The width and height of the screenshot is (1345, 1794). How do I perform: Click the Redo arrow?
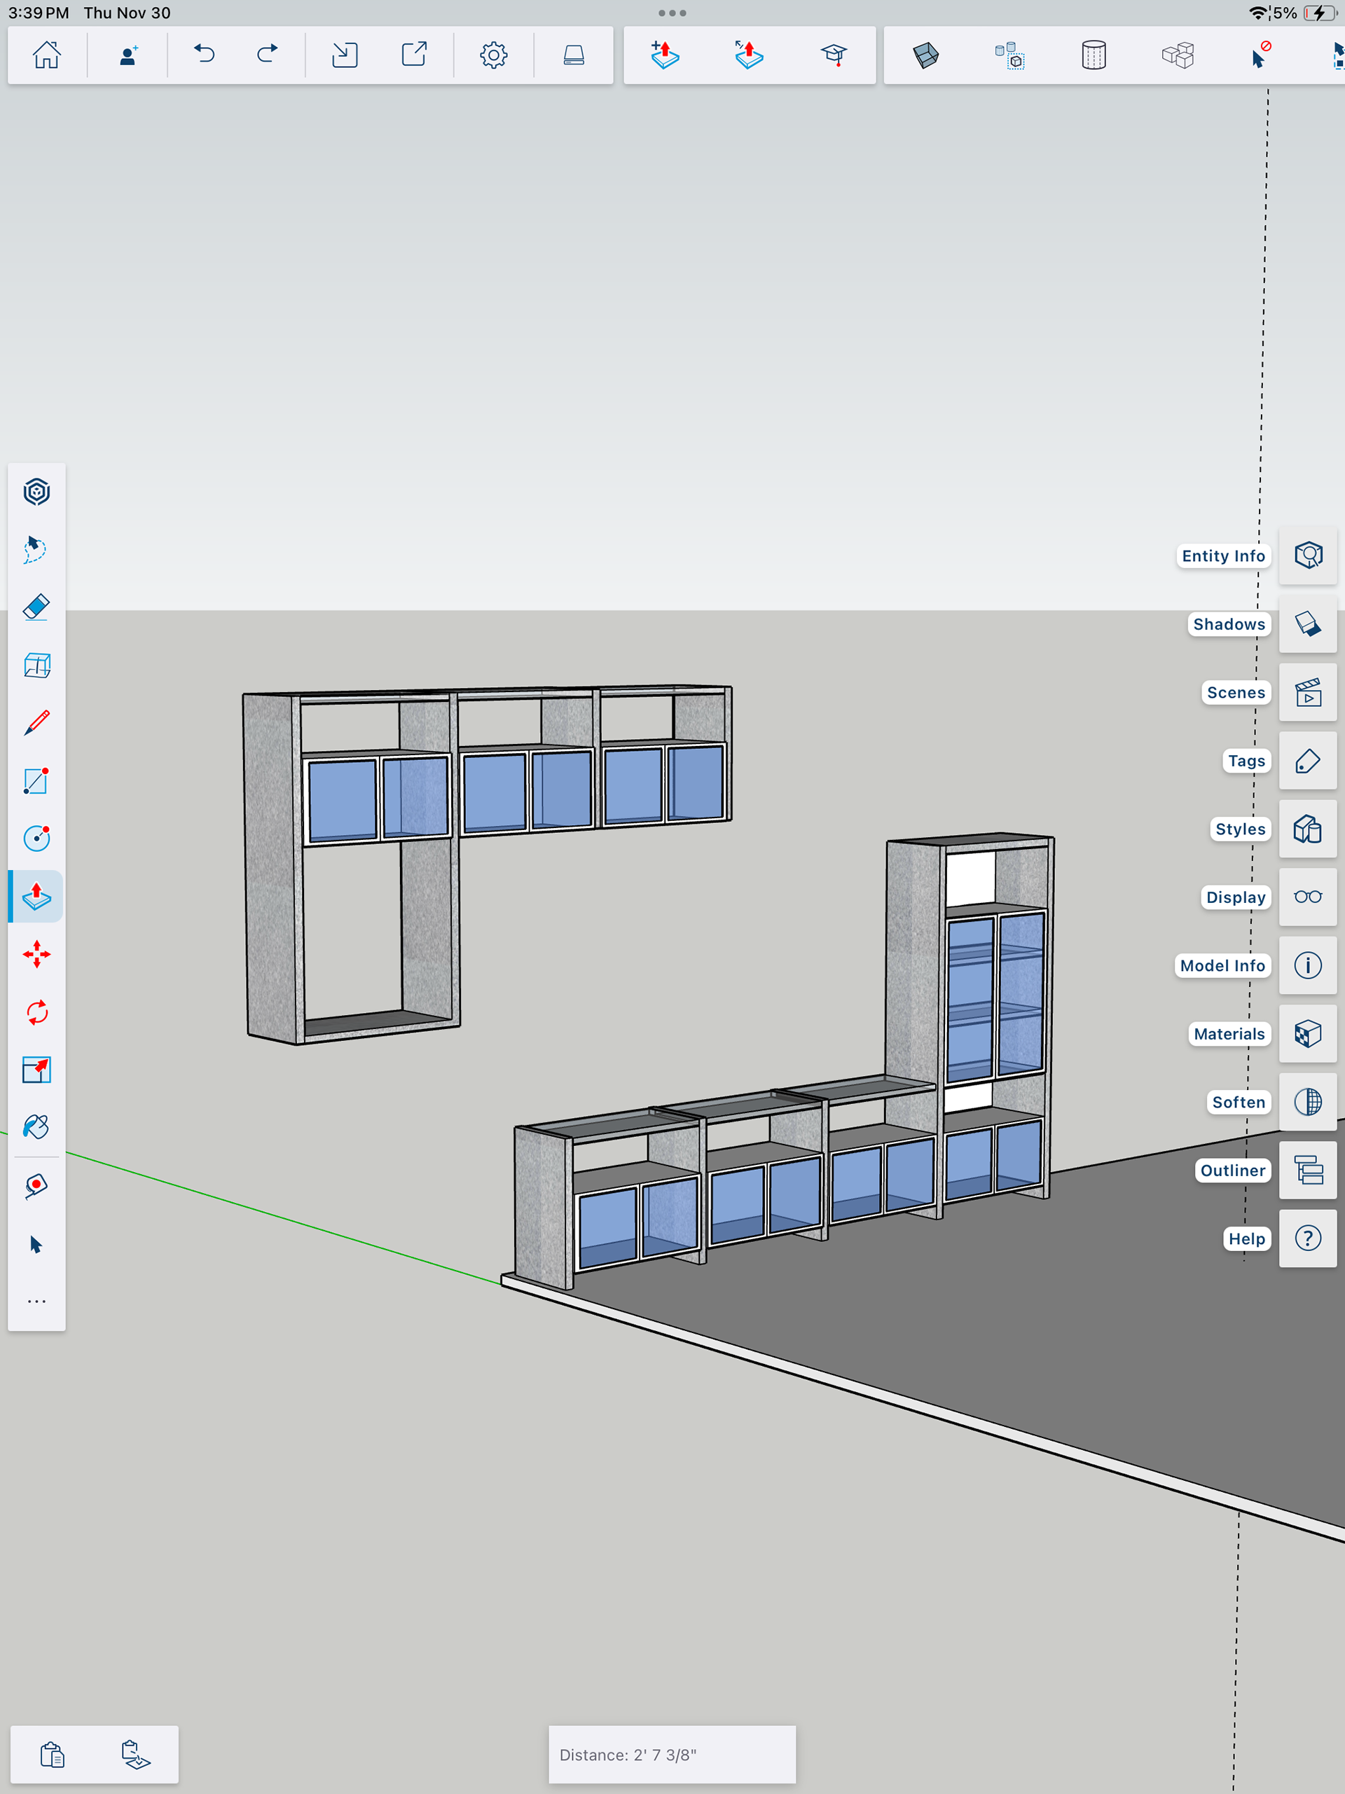(267, 55)
